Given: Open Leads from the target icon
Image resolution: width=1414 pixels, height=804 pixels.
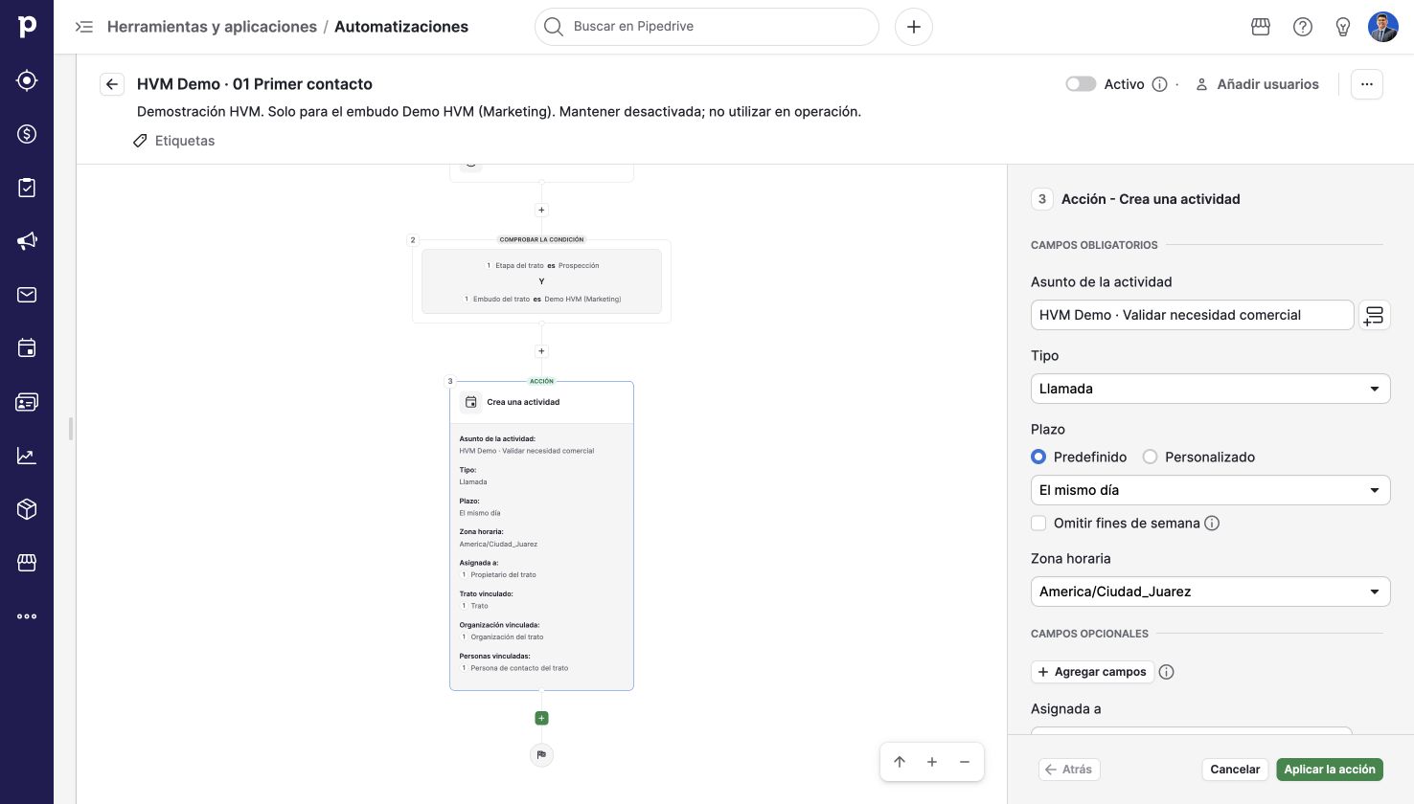Looking at the screenshot, I should coord(27,80).
